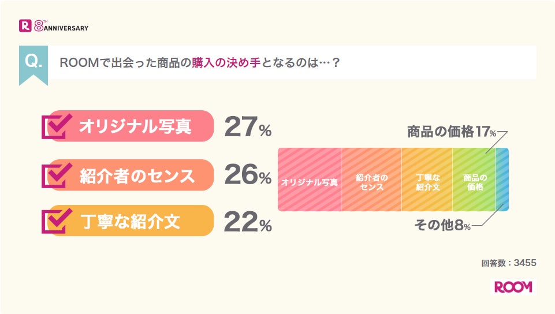Screen dimensions: 555x314
Task: Click the 回答数：3455 response count text
Action: click(509, 263)
